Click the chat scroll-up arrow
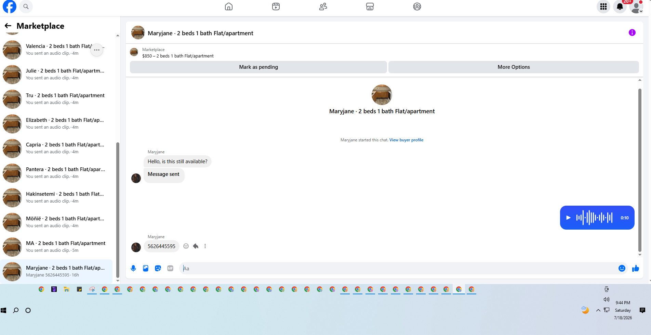Image resolution: width=651 pixels, height=335 pixels. coord(640,80)
